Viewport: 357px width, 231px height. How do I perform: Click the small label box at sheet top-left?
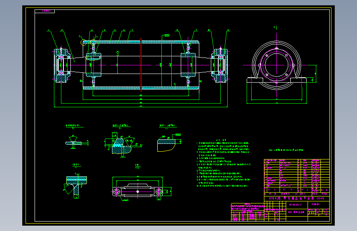44,11
